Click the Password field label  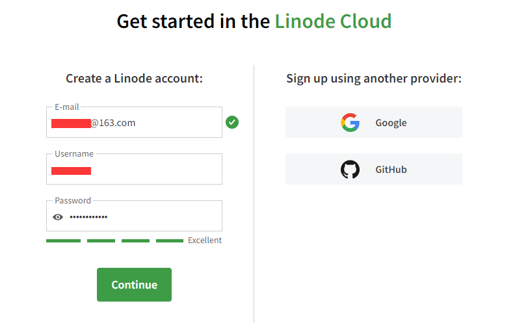(x=73, y=201)
